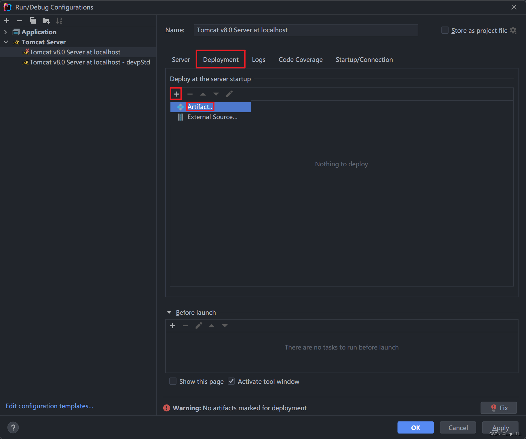
Task: Move deployment item up
Action: (203, 94)
